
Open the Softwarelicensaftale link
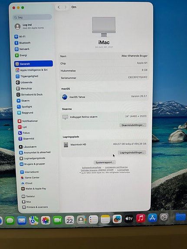[92, 168]
